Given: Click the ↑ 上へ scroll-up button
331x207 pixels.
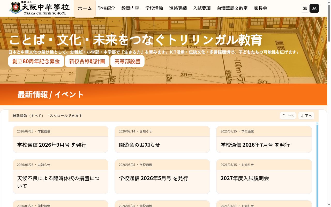Looking at the screenshot, I should point(288,116).
